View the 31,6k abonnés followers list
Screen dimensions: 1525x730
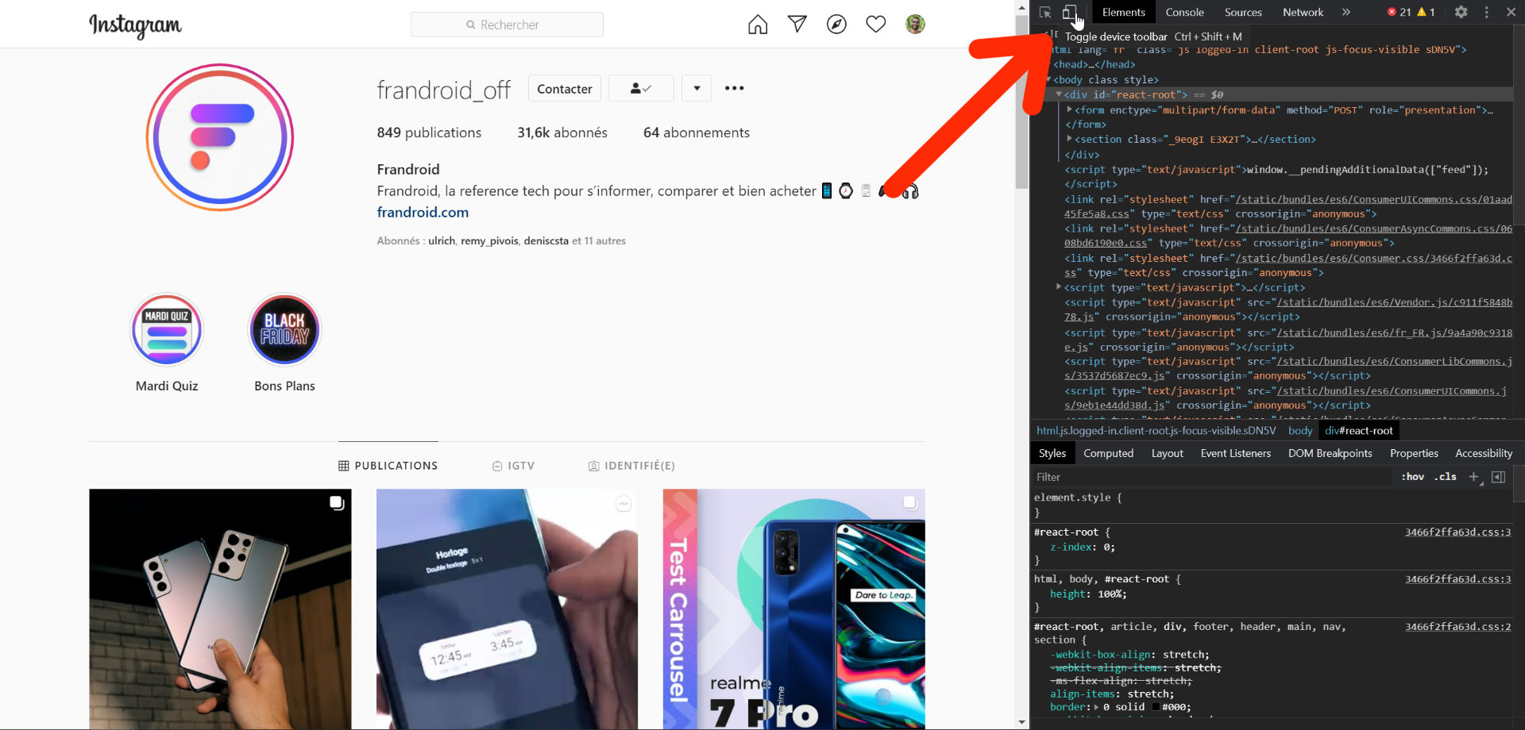(x=562, y=133)
